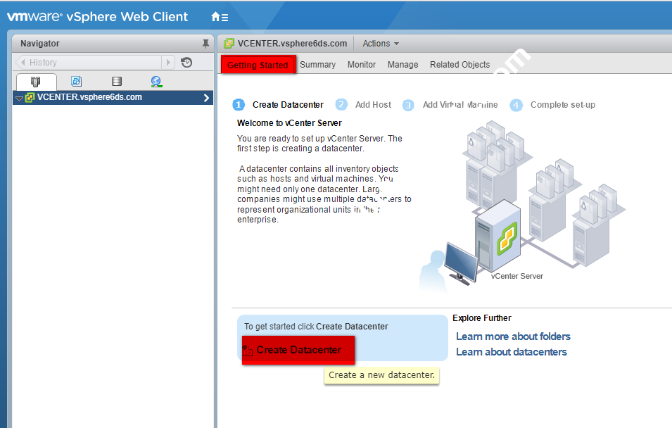Pin the Navigator panel
Screen dimensions: 672x428
[x=205, y=44]
